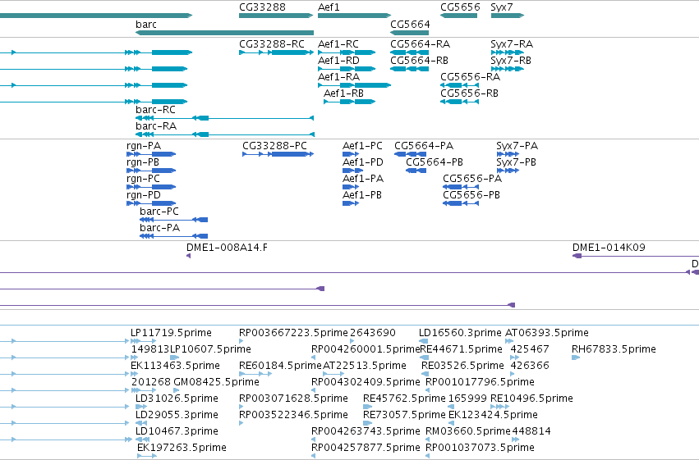The height and width of the screenshot is (460, 699).
Task: Click the barc-RC transcript label
Action: tap(155, 110)
